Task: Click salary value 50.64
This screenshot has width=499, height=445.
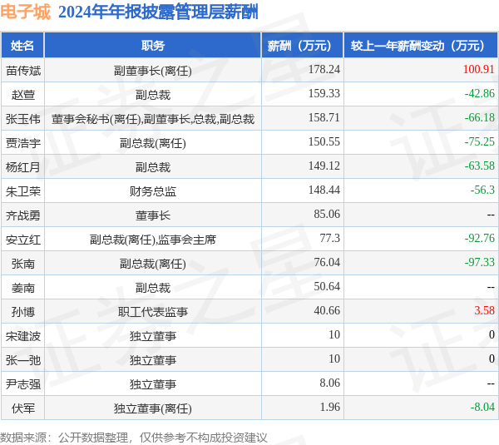Action: (327, 286)
